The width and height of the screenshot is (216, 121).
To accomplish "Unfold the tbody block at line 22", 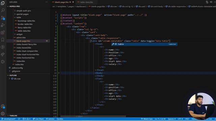I will pos(59,73).
